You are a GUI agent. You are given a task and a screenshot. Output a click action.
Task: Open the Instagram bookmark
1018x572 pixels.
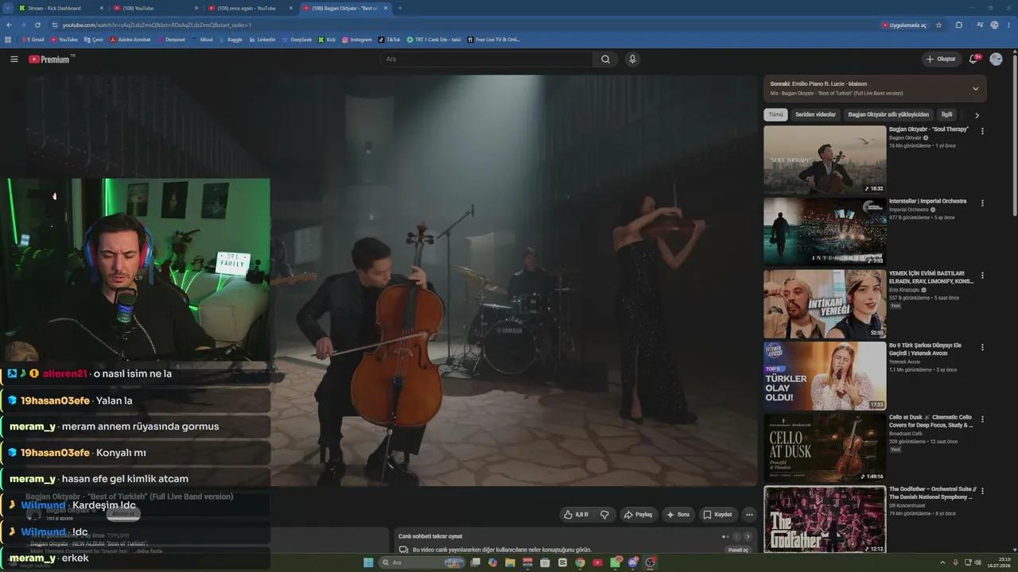pyautogui.click(x=356, y=39)
